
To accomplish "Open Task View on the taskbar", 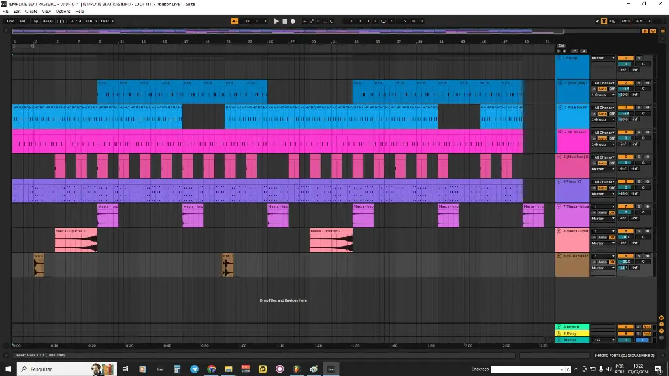I will 125,369.
